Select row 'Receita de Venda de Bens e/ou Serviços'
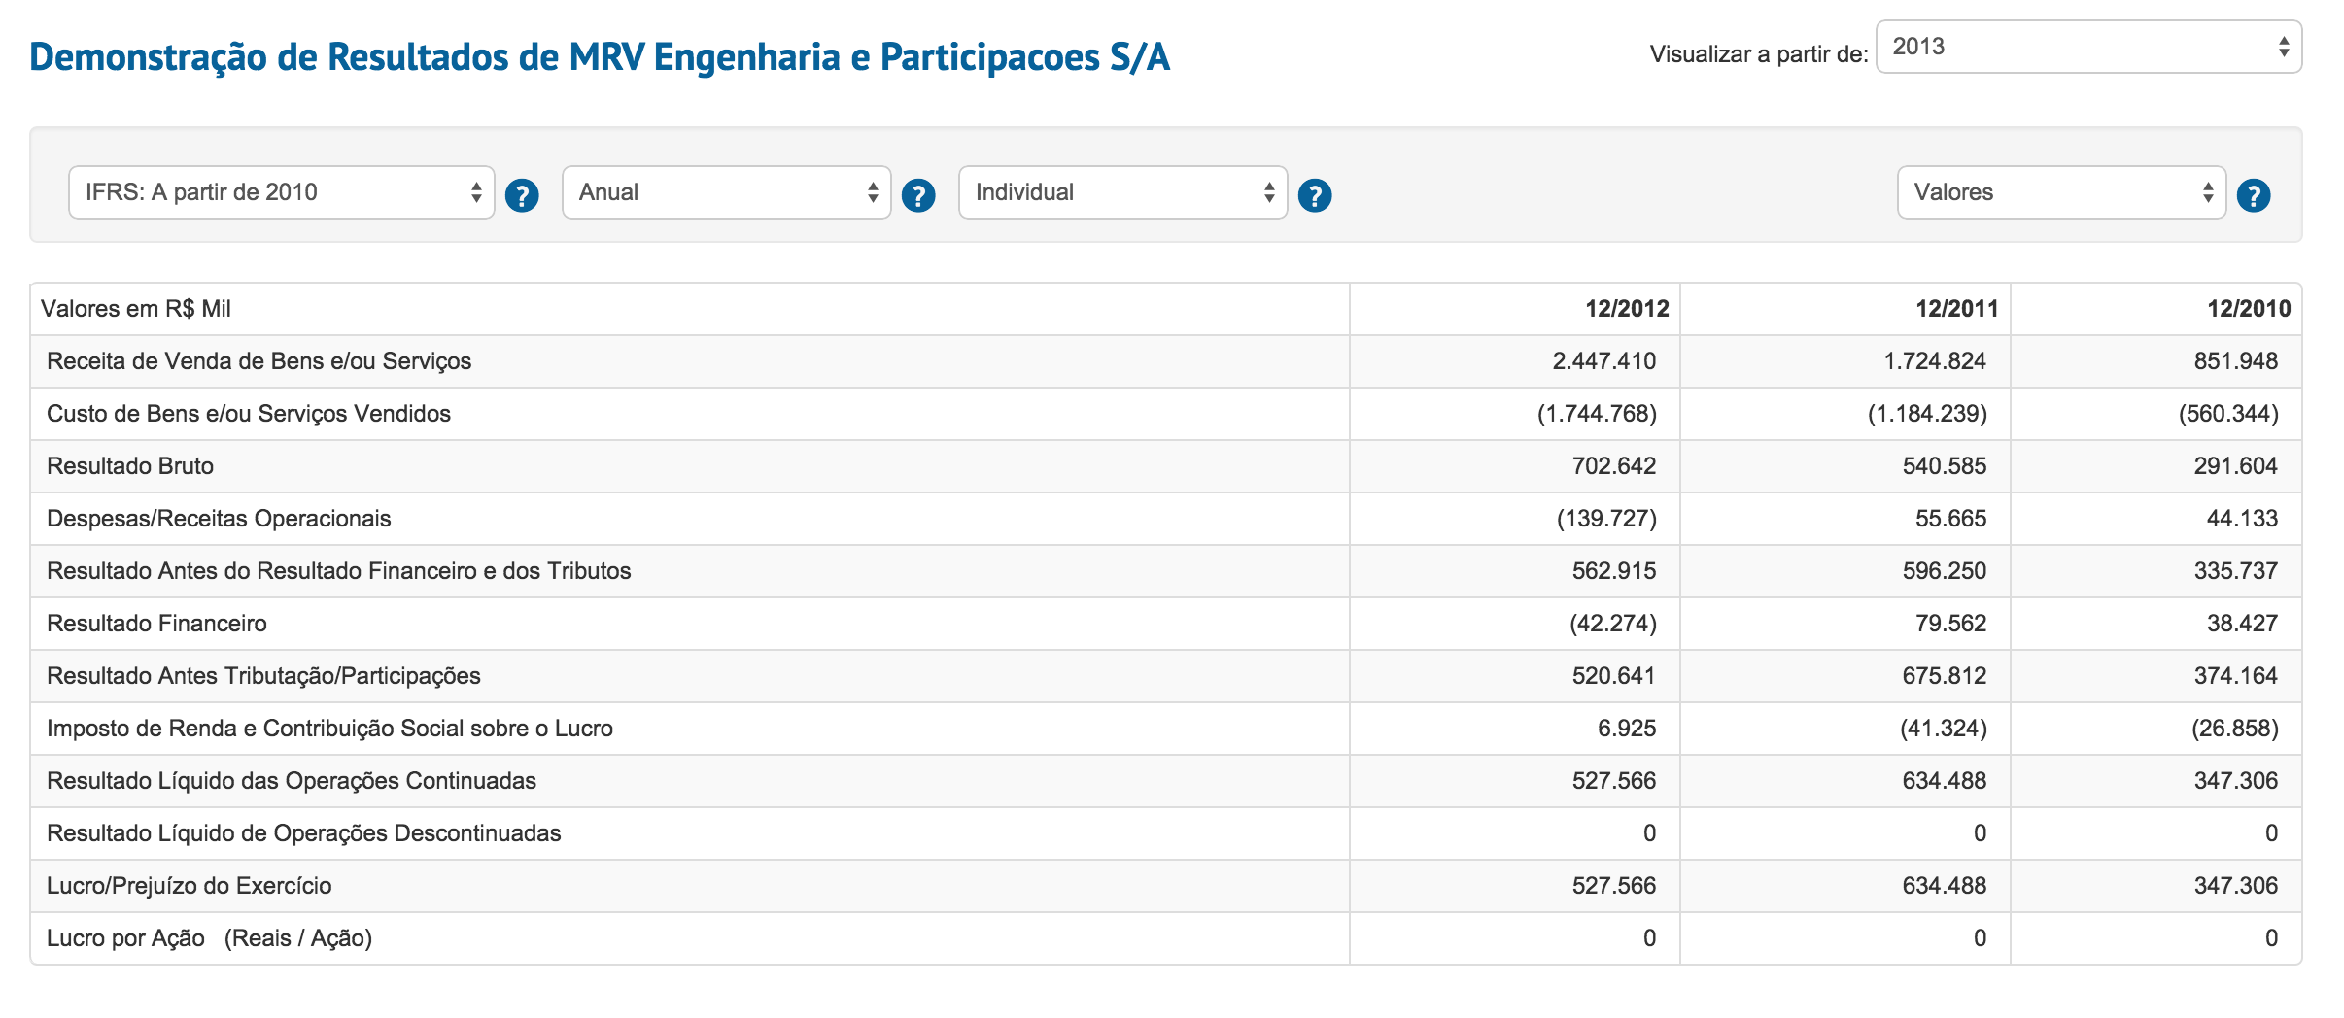This screenshot has width=2344, height=1018. coord(1166,361)
